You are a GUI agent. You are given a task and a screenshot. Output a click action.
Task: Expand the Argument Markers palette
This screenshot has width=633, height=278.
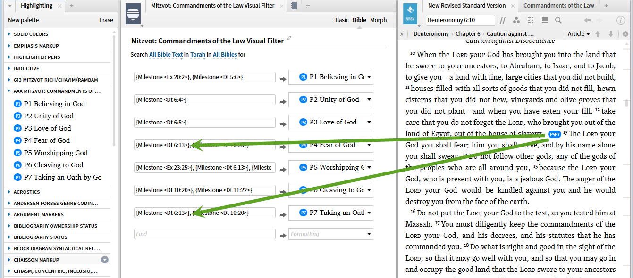9,214
